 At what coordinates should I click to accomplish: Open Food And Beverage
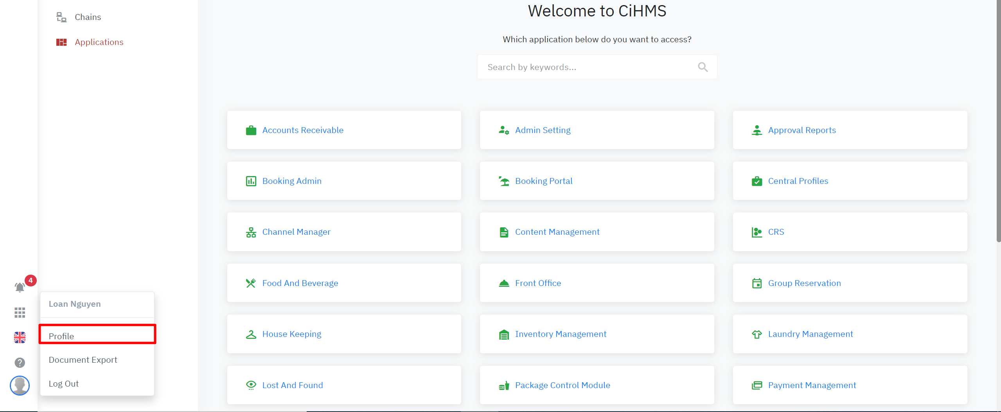pos(344,283)
